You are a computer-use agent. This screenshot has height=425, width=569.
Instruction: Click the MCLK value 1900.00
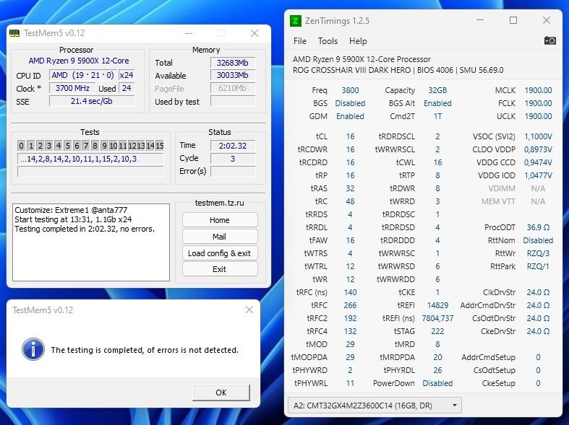point(538,90)
